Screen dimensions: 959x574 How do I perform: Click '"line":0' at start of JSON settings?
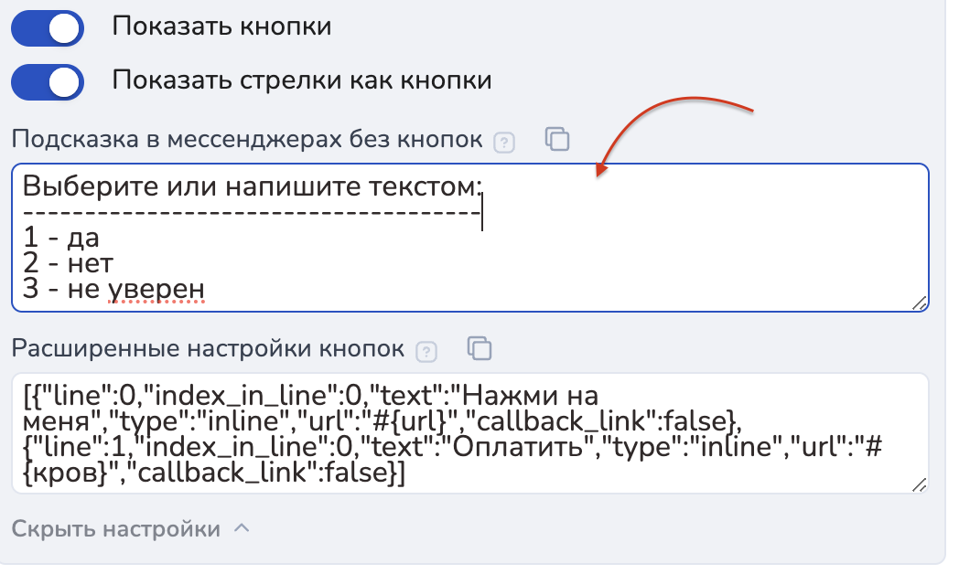tap(79, 398)
